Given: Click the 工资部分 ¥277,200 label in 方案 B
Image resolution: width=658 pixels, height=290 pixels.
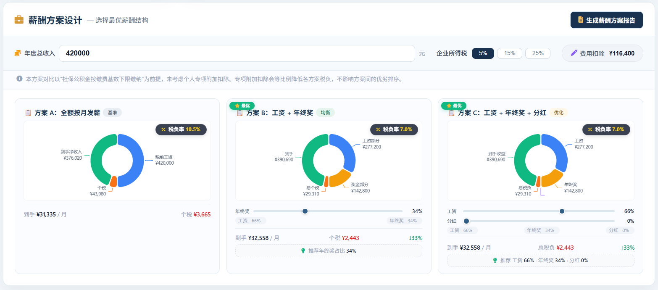Looking at the screenshot, I should (371, 144).
